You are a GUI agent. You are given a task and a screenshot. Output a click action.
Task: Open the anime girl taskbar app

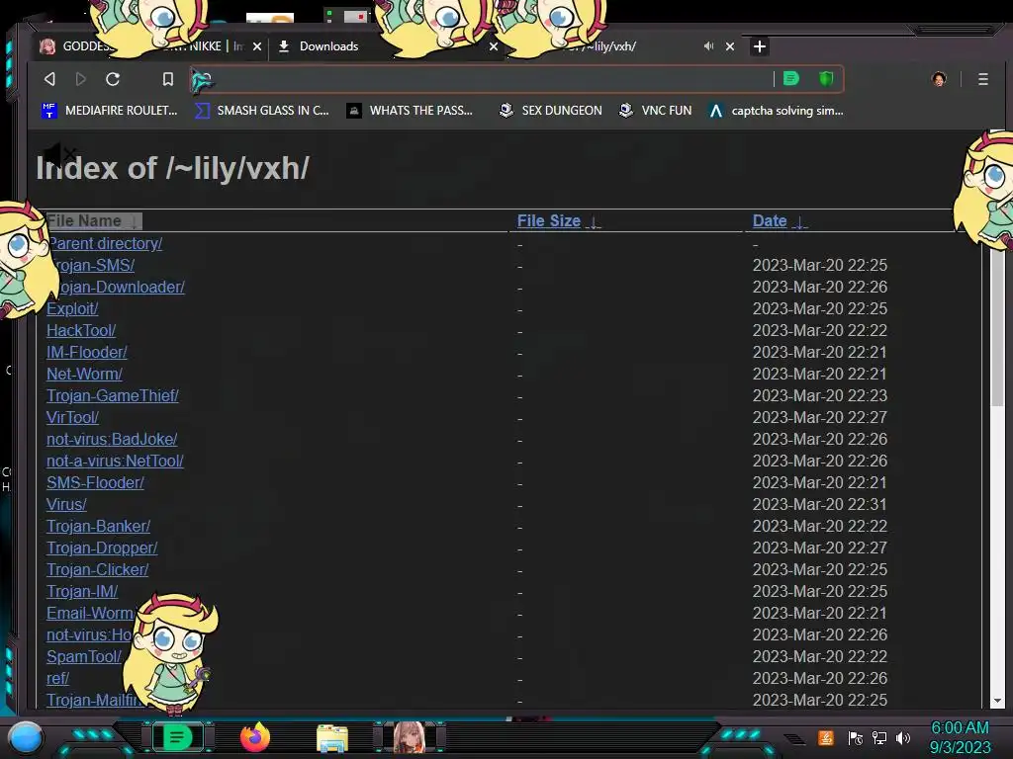(410, 737)
